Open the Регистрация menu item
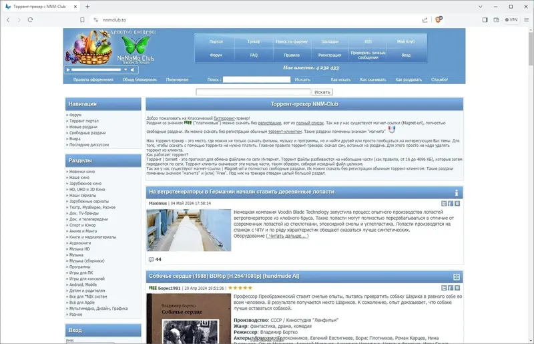534x344 pixels. (330, 55)
